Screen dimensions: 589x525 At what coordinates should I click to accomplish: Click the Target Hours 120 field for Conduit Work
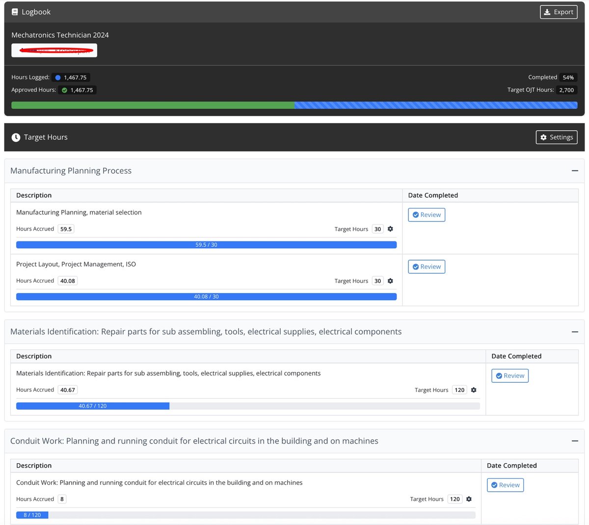[x=455, y=499]
